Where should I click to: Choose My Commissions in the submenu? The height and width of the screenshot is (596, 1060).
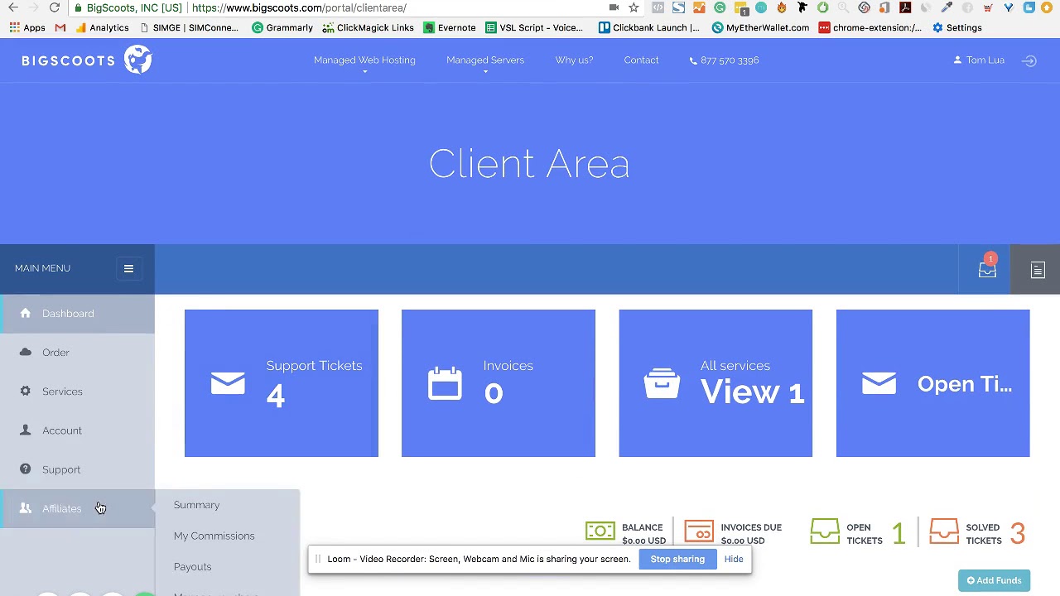point(214,536)
